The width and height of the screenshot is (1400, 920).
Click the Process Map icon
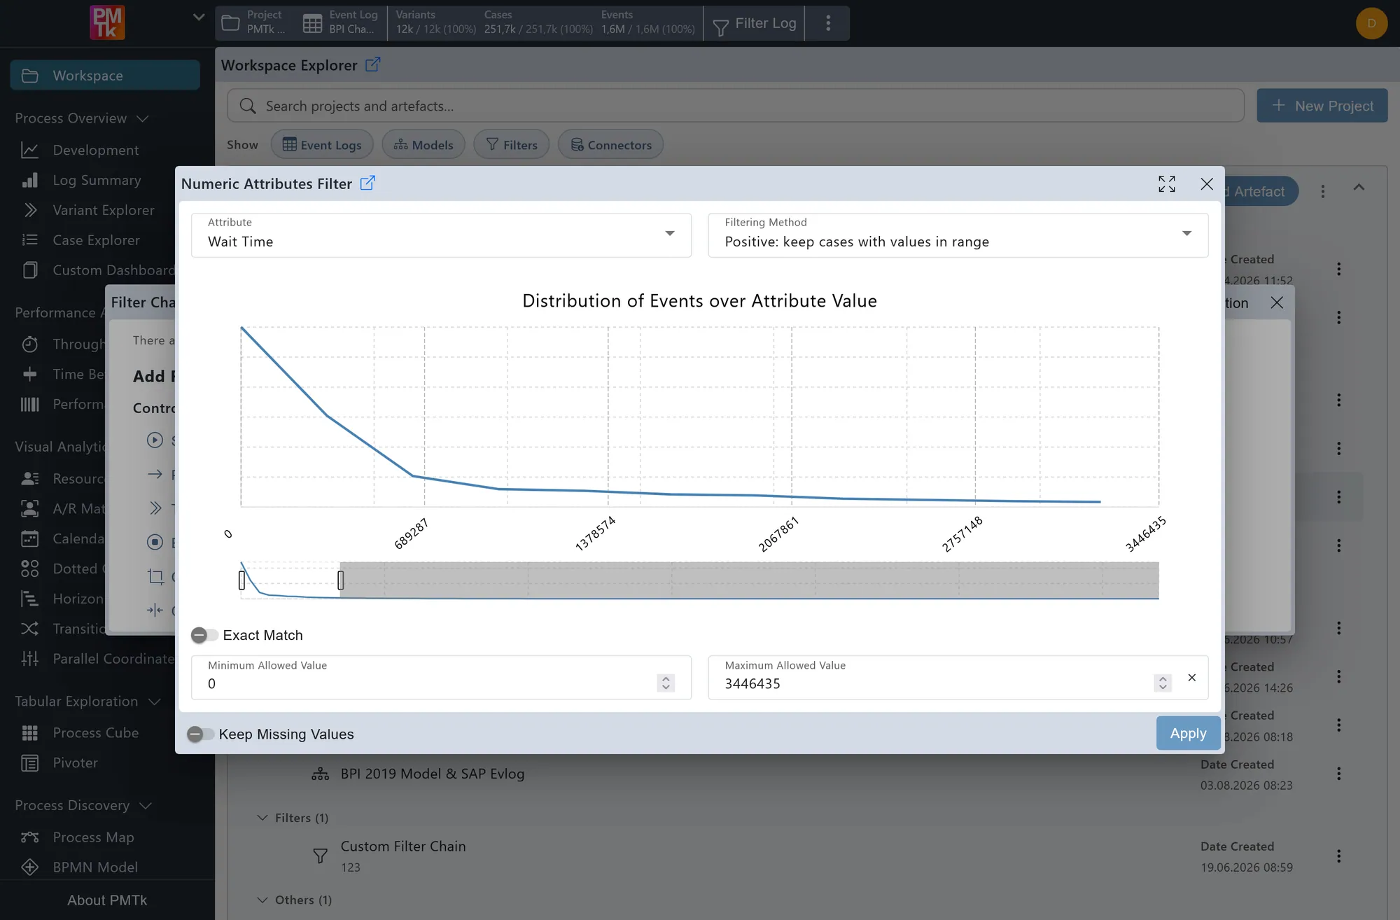tap(29, 837)
